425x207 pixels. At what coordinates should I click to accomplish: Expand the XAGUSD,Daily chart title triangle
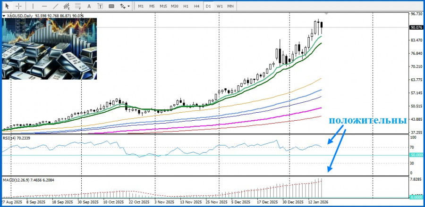tap(4, 16)
